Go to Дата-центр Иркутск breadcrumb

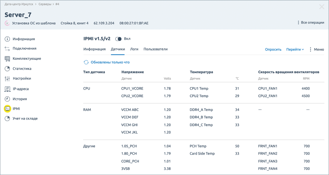click(x=19, y=4)
